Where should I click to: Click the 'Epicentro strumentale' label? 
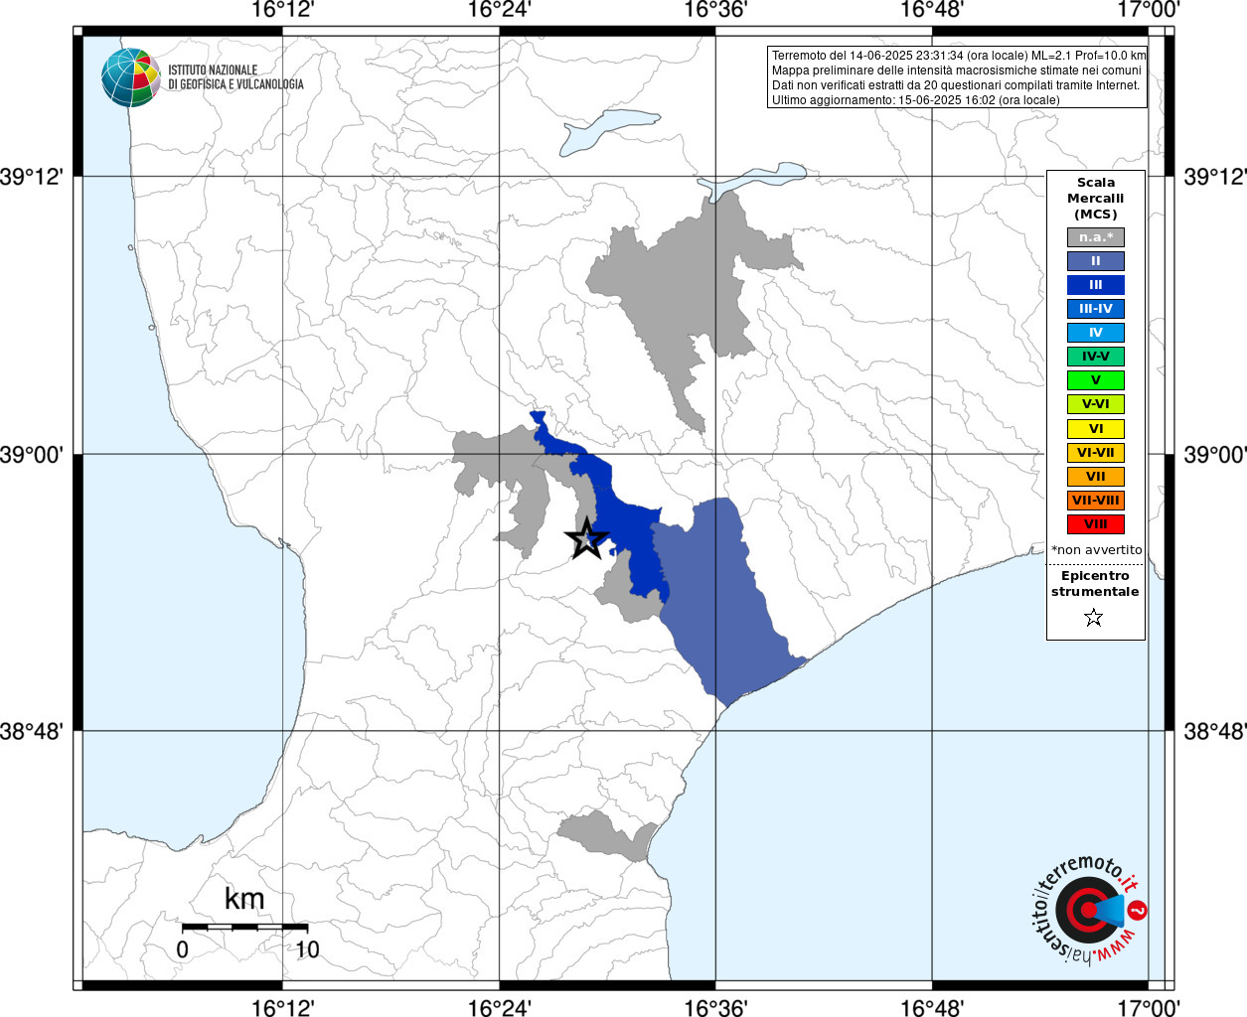[1095, 583]
